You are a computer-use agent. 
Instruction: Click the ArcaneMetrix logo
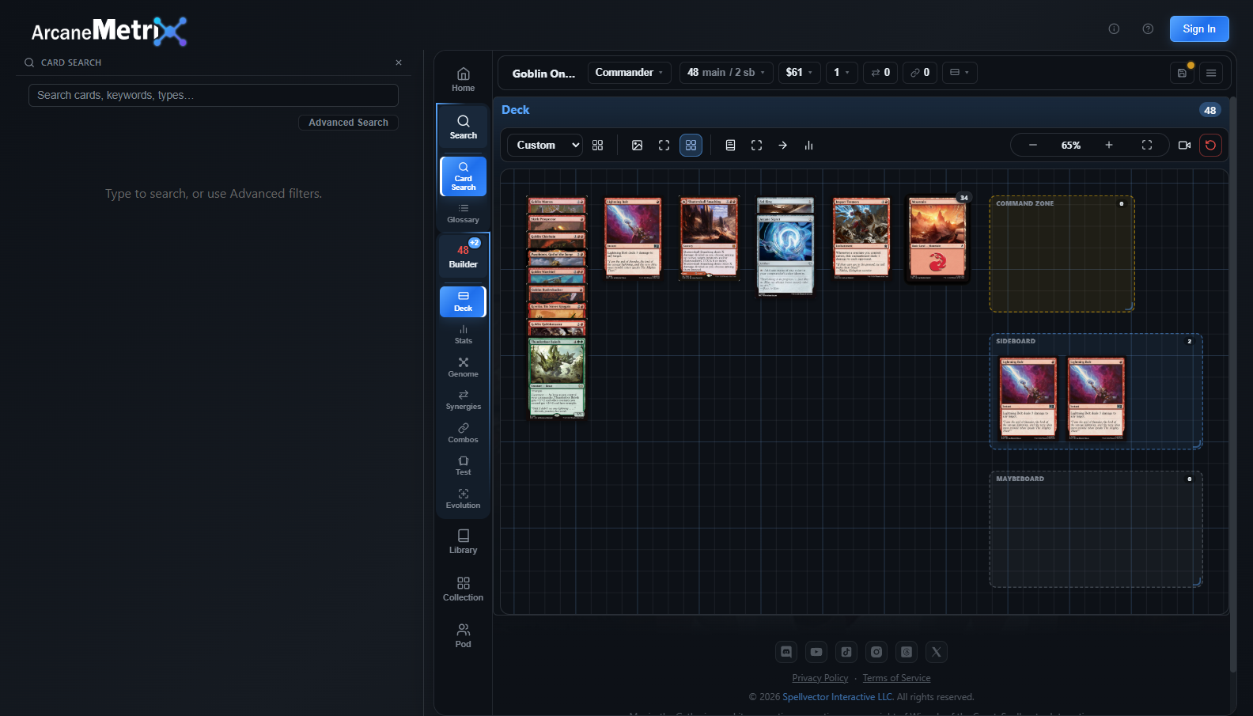point(109,31)
